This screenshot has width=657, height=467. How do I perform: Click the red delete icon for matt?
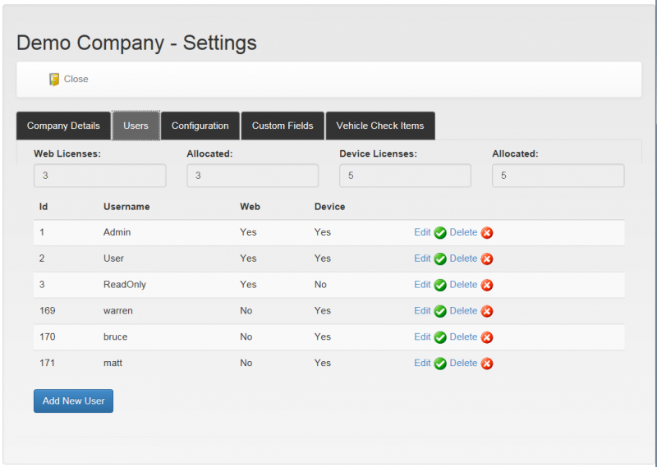pyautogui.click(x=486, y=364)
